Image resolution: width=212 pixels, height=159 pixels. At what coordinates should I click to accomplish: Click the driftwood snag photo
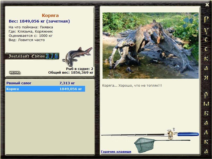[151, 46]
